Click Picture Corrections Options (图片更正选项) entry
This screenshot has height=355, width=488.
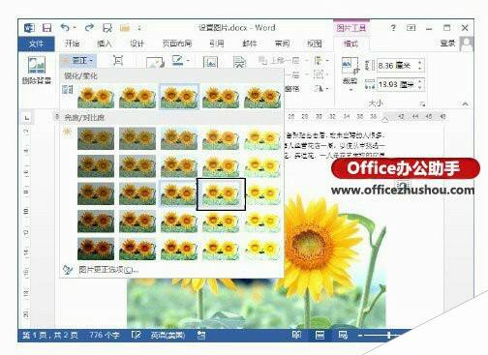tap(108, 270)
